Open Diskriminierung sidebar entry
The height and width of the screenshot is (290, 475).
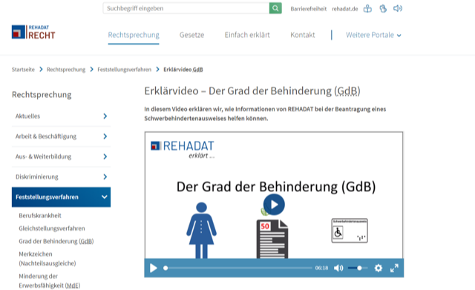click(x=36, y=177)
